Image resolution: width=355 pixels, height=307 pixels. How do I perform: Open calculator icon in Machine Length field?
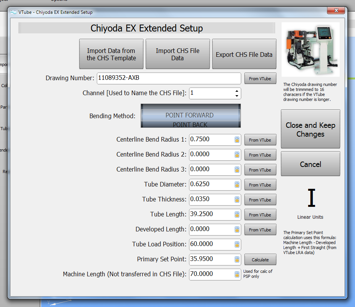pos(237,275)
